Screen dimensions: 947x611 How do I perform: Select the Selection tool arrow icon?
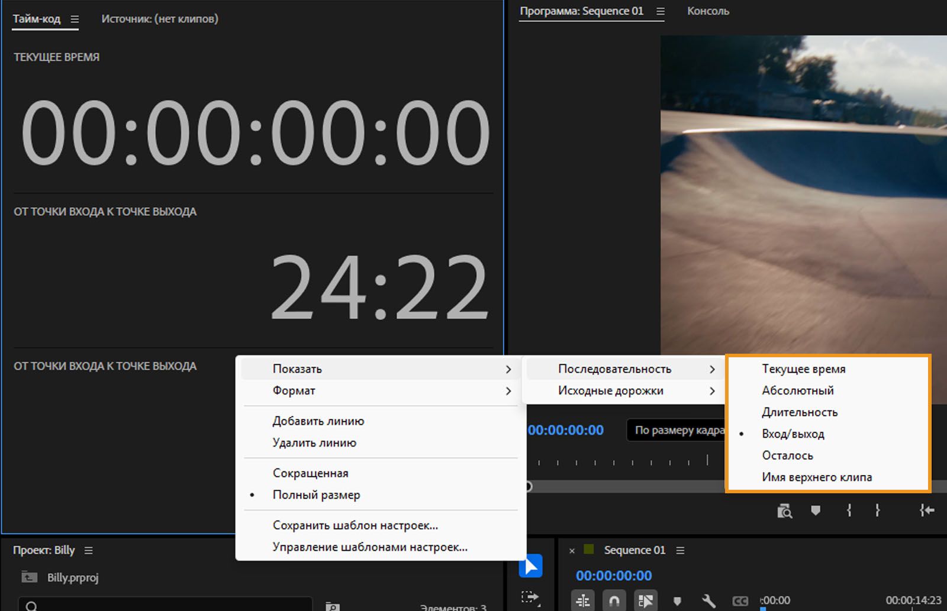coord(531,566)
